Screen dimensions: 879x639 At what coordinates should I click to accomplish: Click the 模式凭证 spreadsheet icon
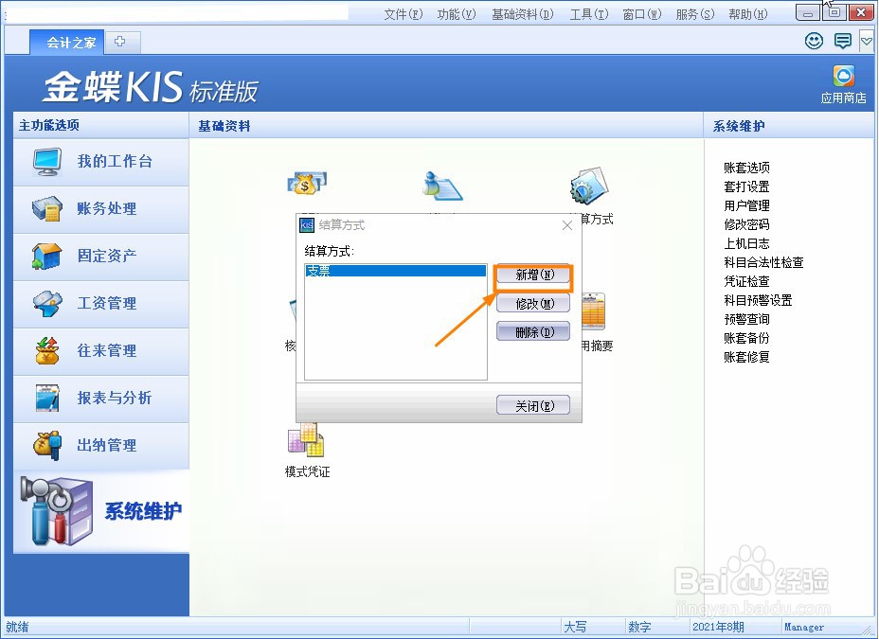[306, 439]
